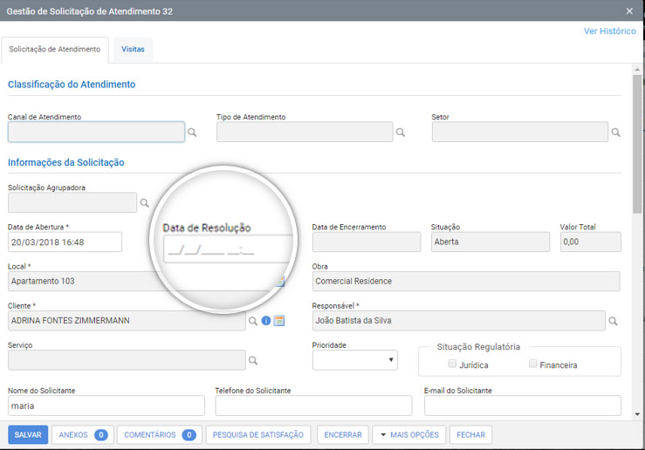Click Situação field showing Aberta
Image resolution: width=645 pixels, height=450 pixels.
pos(491,242)
